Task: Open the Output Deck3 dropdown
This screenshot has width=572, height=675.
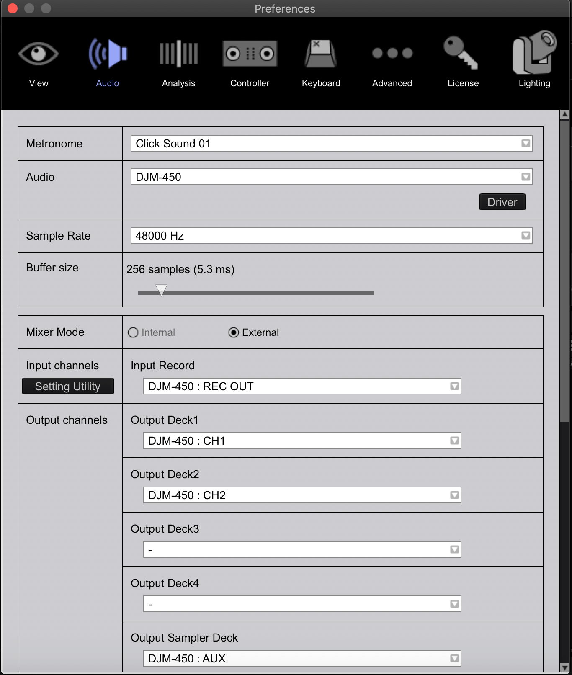Action: [x=454, y=550]
